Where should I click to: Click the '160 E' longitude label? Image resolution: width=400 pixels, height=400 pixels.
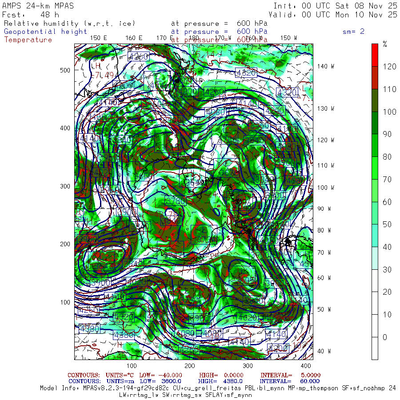(134, 38)
